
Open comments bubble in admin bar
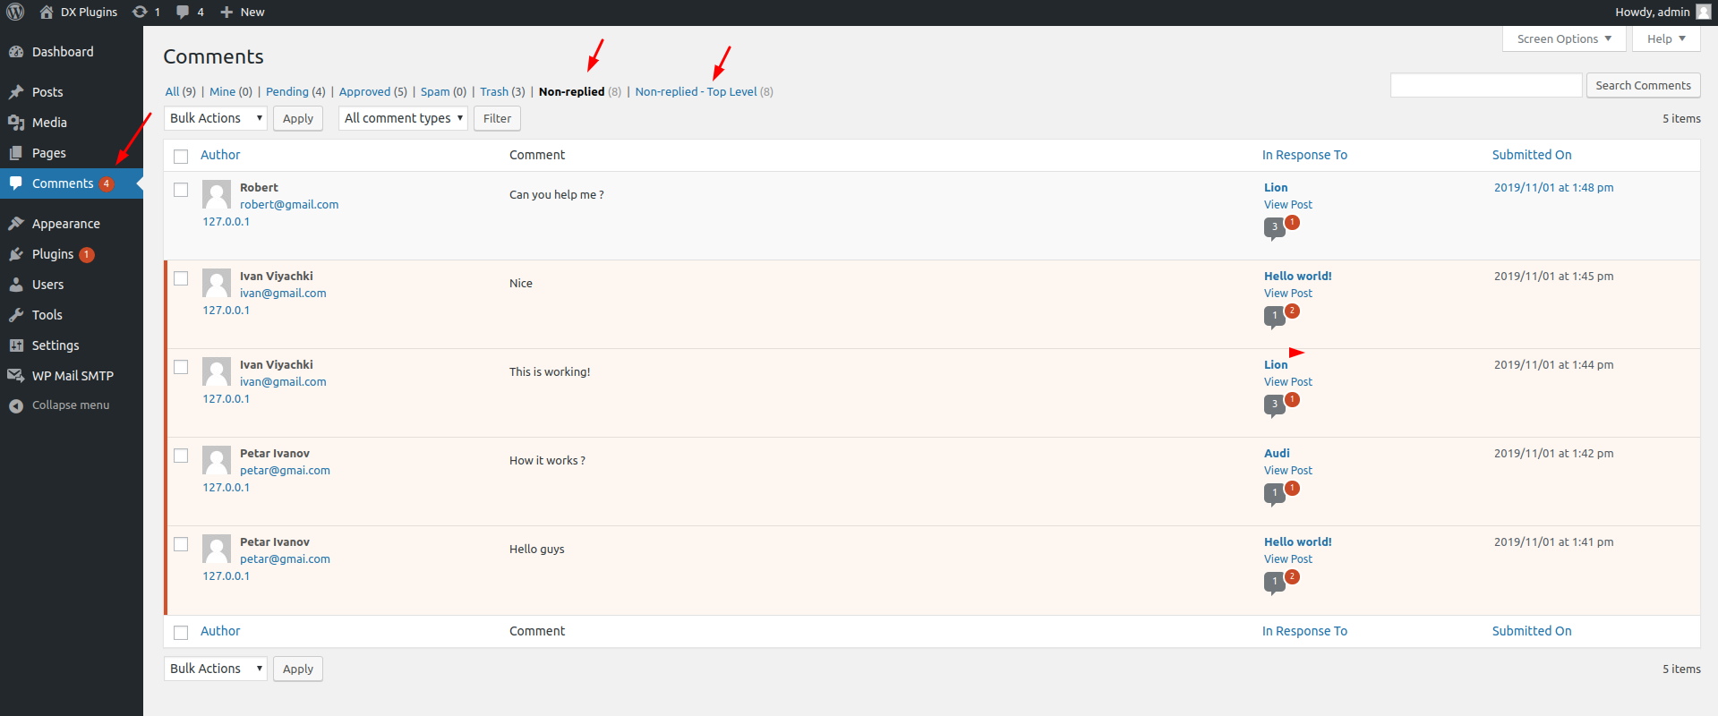(183, 12)
